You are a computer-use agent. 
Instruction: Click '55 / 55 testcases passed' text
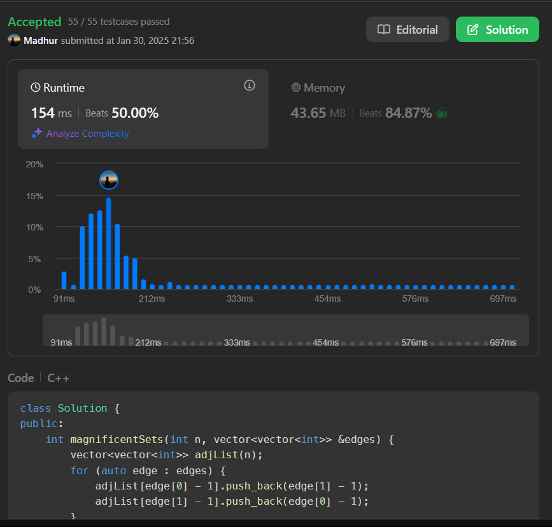(118, 22)
